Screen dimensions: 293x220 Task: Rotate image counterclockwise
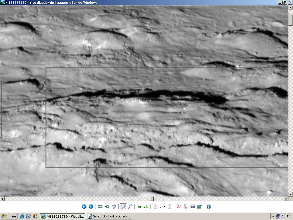[146, 207]
